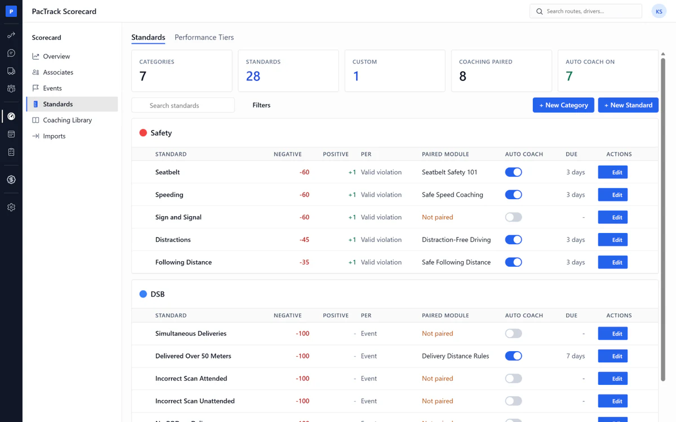This screenshot has width=676, height=422.
Task: Focus the Search standards field
Action: (183, 105)
